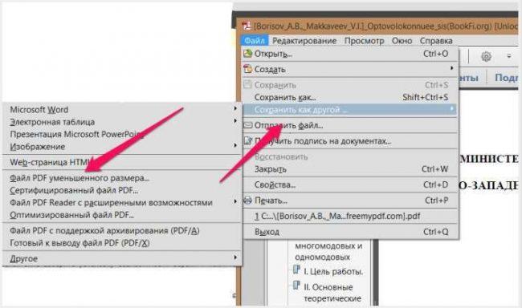Open the Справка menu
The image size is (522, 308).
[436, 41]
